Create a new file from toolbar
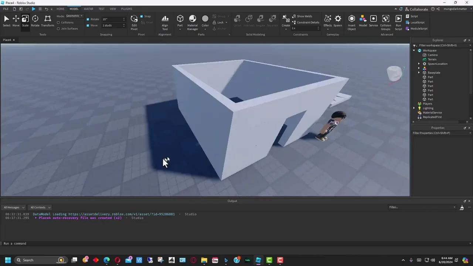Image resolution: width=473 pixels, height=266 pixels. [x=14, y=9]
